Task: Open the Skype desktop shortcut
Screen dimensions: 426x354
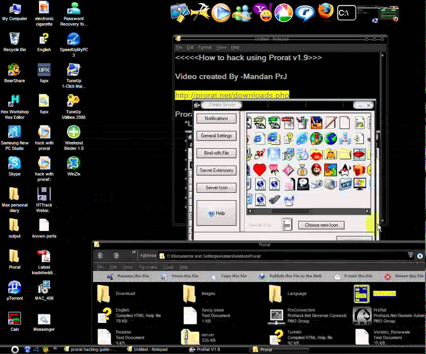Action: 15,166
